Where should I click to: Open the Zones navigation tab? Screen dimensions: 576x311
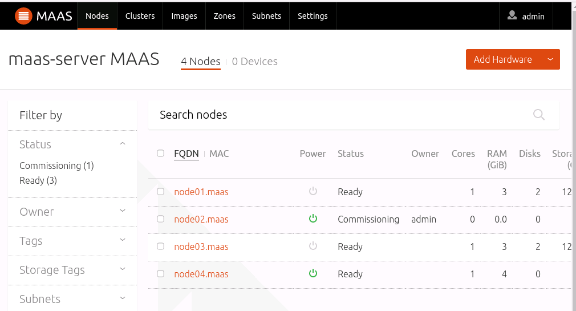pyautogui.click(x=225, y=16)
